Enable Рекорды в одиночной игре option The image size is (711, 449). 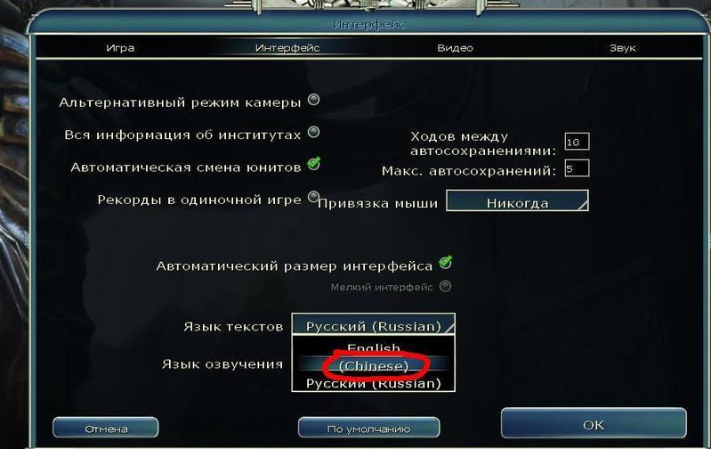(x=313, y=197)
